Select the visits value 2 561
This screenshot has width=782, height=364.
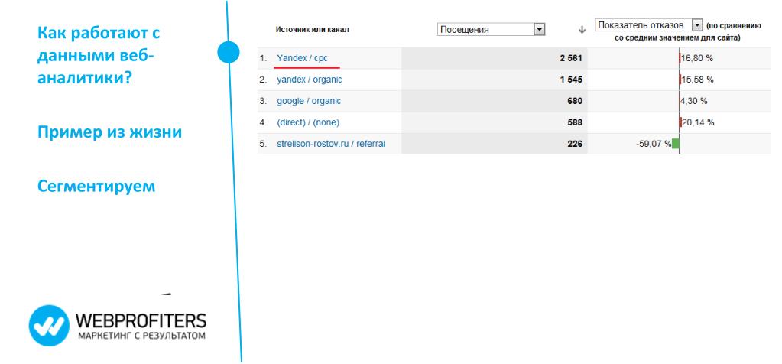(x=571, y=58)
